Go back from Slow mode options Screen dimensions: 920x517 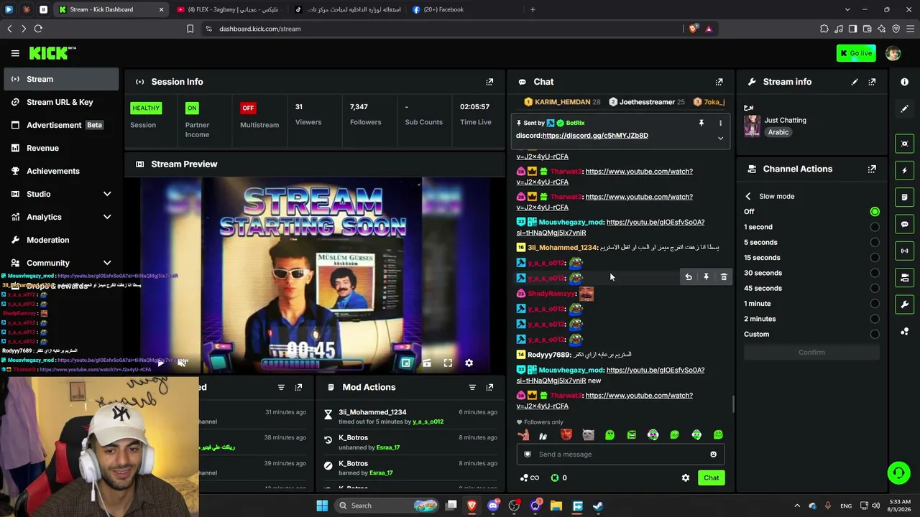(x=748, y=196)
